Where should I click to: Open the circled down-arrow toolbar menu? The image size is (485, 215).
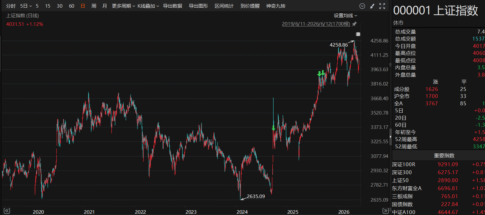[x=362, y=6]
